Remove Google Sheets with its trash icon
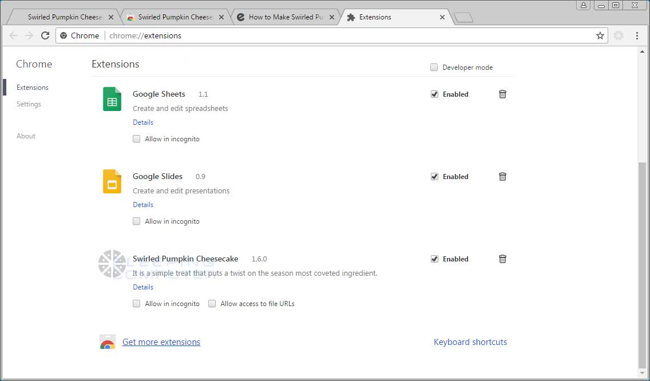Viewport: 650px width, 381px height. [502, 94]
